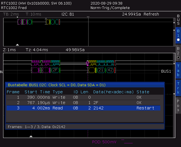Click the magenta trigger point circle on waveform

[x=87, y=63]
